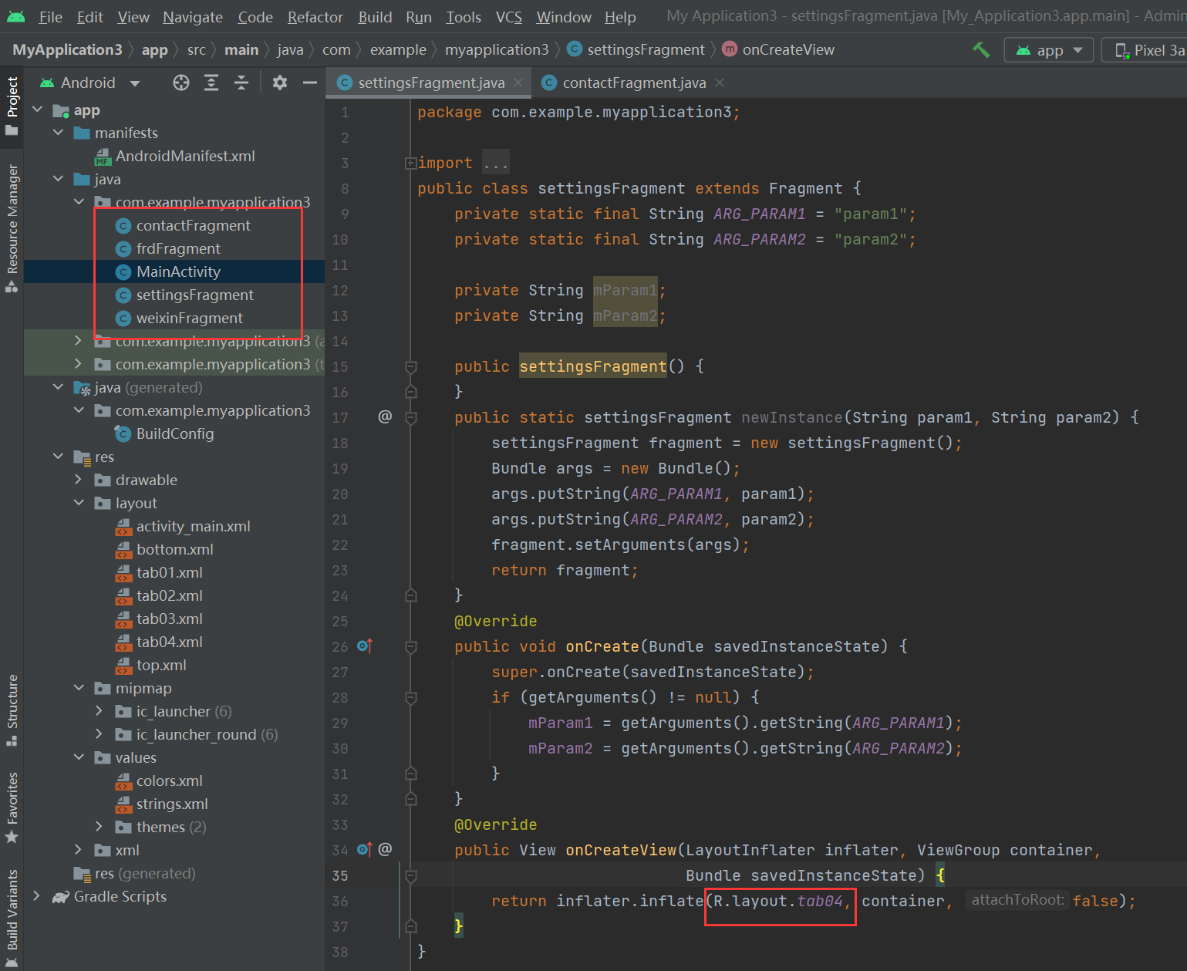Open the app run configuration dropdown

pos(1049,50)
